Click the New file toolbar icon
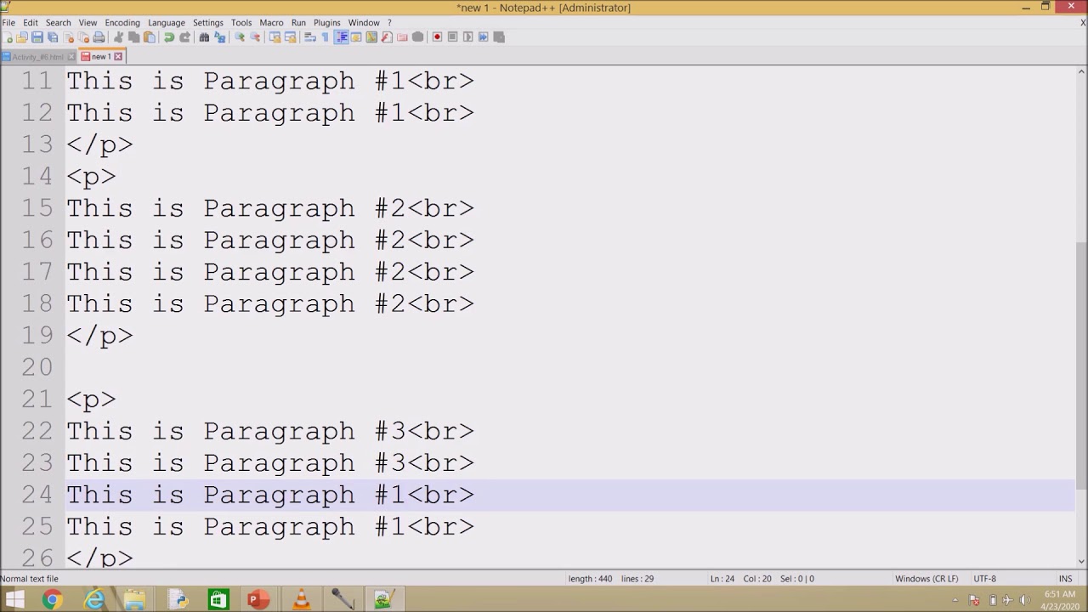Viewport: 1088px width, 612px height. [x=7, y=37]
